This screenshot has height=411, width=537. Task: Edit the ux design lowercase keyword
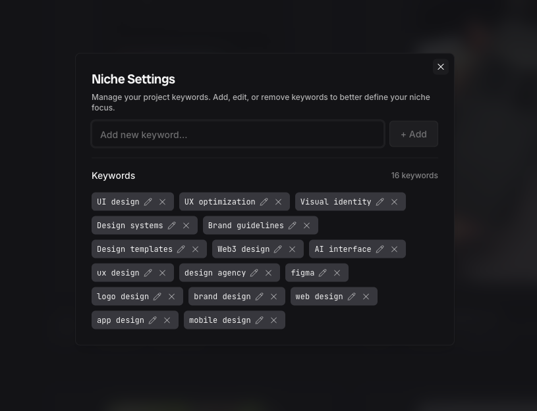pyautogui.click(x=148, y=273)
